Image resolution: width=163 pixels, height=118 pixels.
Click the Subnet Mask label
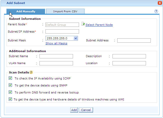click(x=17, y=40)
